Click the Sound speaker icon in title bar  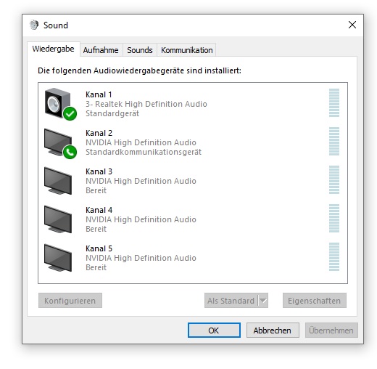(x=34, y=25)
